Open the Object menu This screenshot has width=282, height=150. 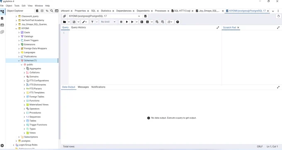coord(9,6)
